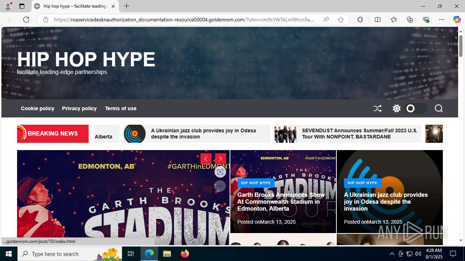Open the Favorites list icon

tap(393, 20)
